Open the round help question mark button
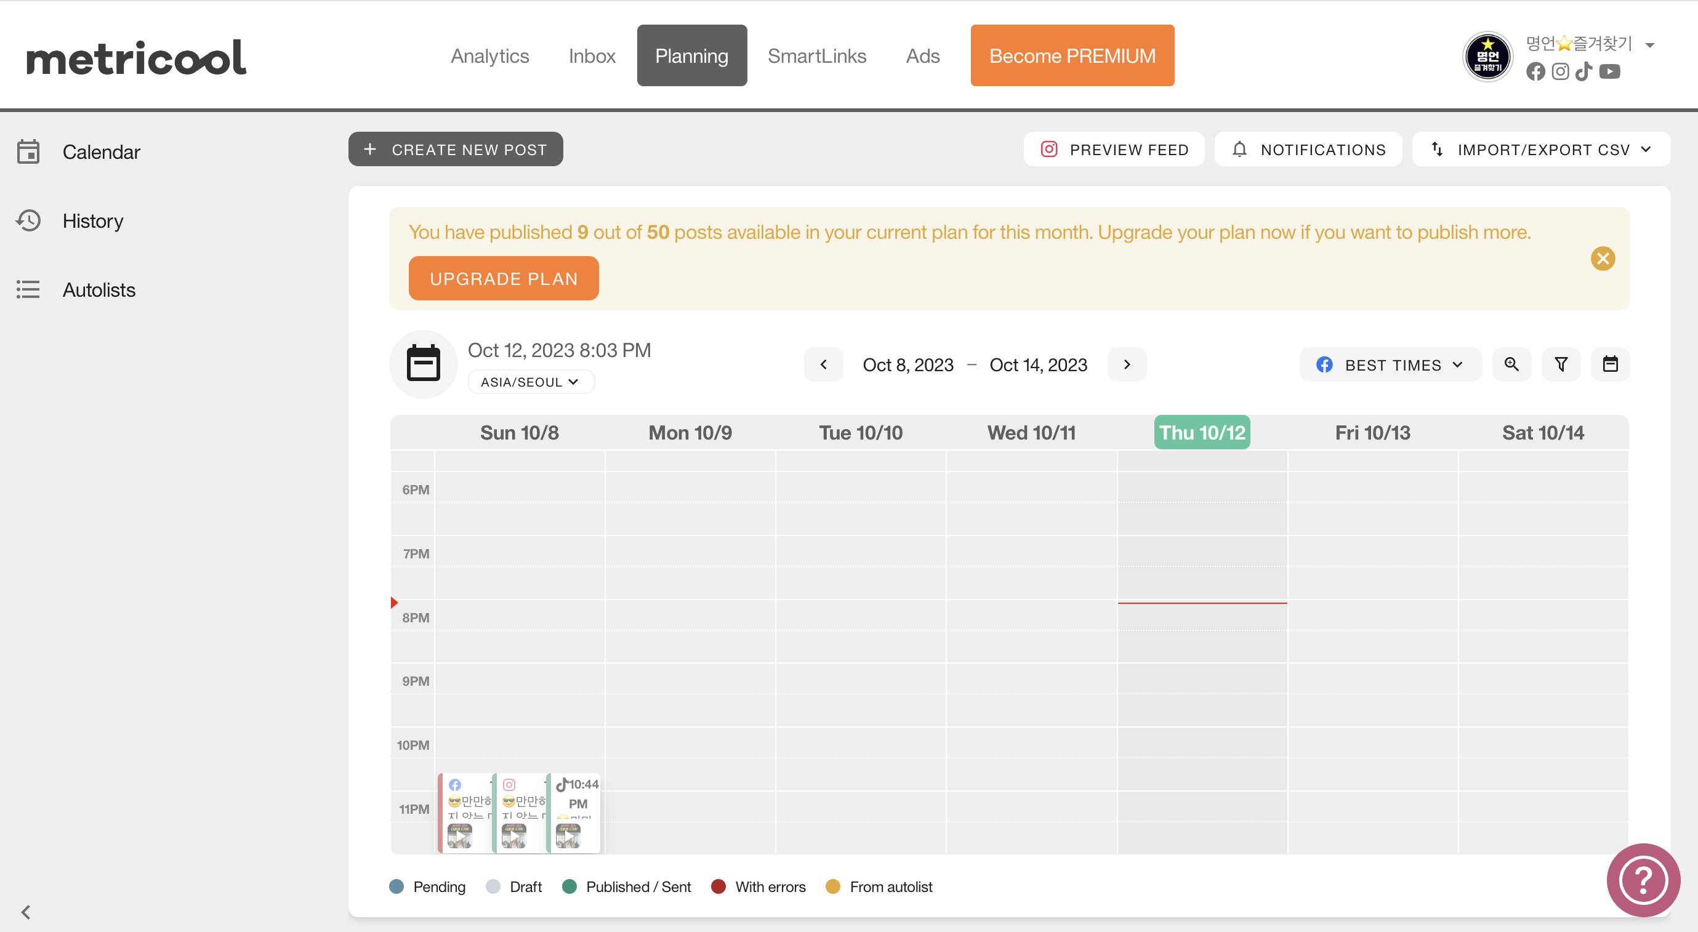The image size is (1698, 932). coord(1643,880)
